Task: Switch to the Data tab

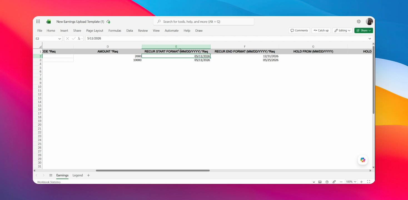Action: [130, 31]
